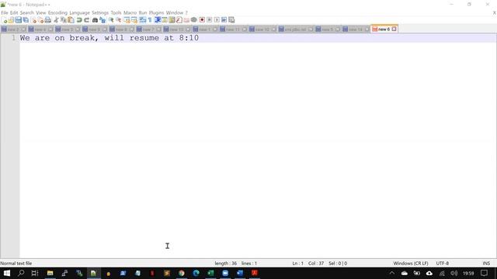Close document using X at menu bar right

(x=494, y=12)
